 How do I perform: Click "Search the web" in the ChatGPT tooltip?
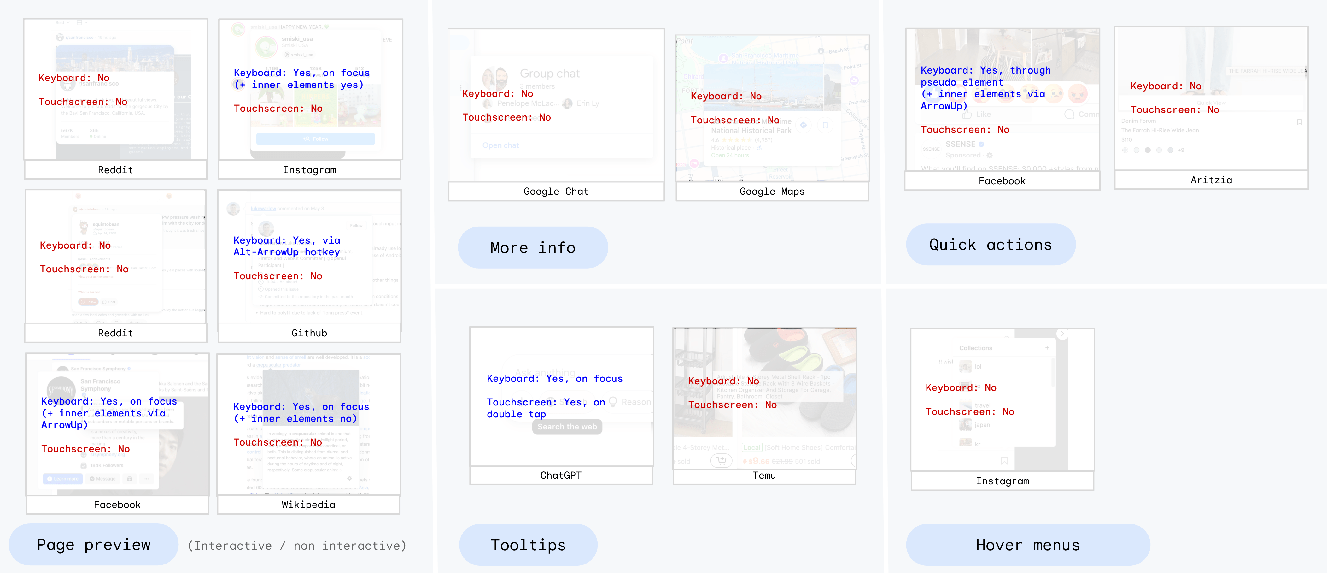click(567, 427)
